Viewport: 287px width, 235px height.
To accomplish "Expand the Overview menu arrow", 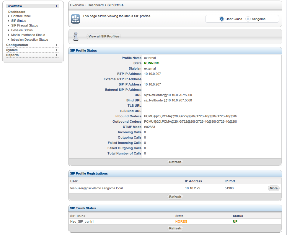I will click(x=57, y=6).
